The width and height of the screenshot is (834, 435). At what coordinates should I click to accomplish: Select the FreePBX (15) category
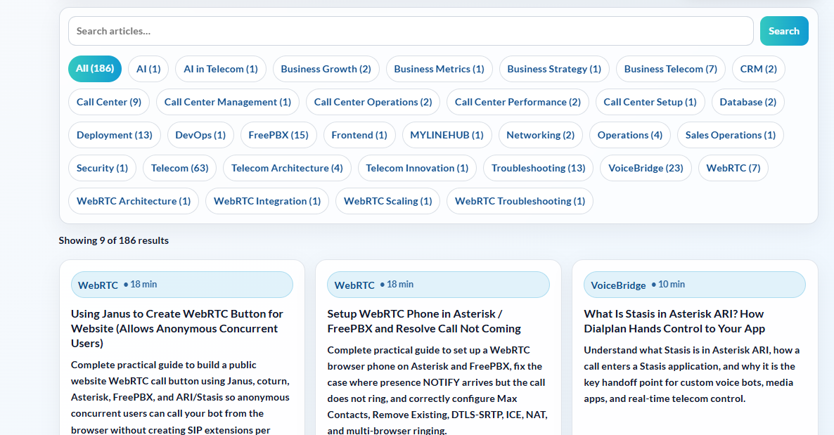point(278,135)
